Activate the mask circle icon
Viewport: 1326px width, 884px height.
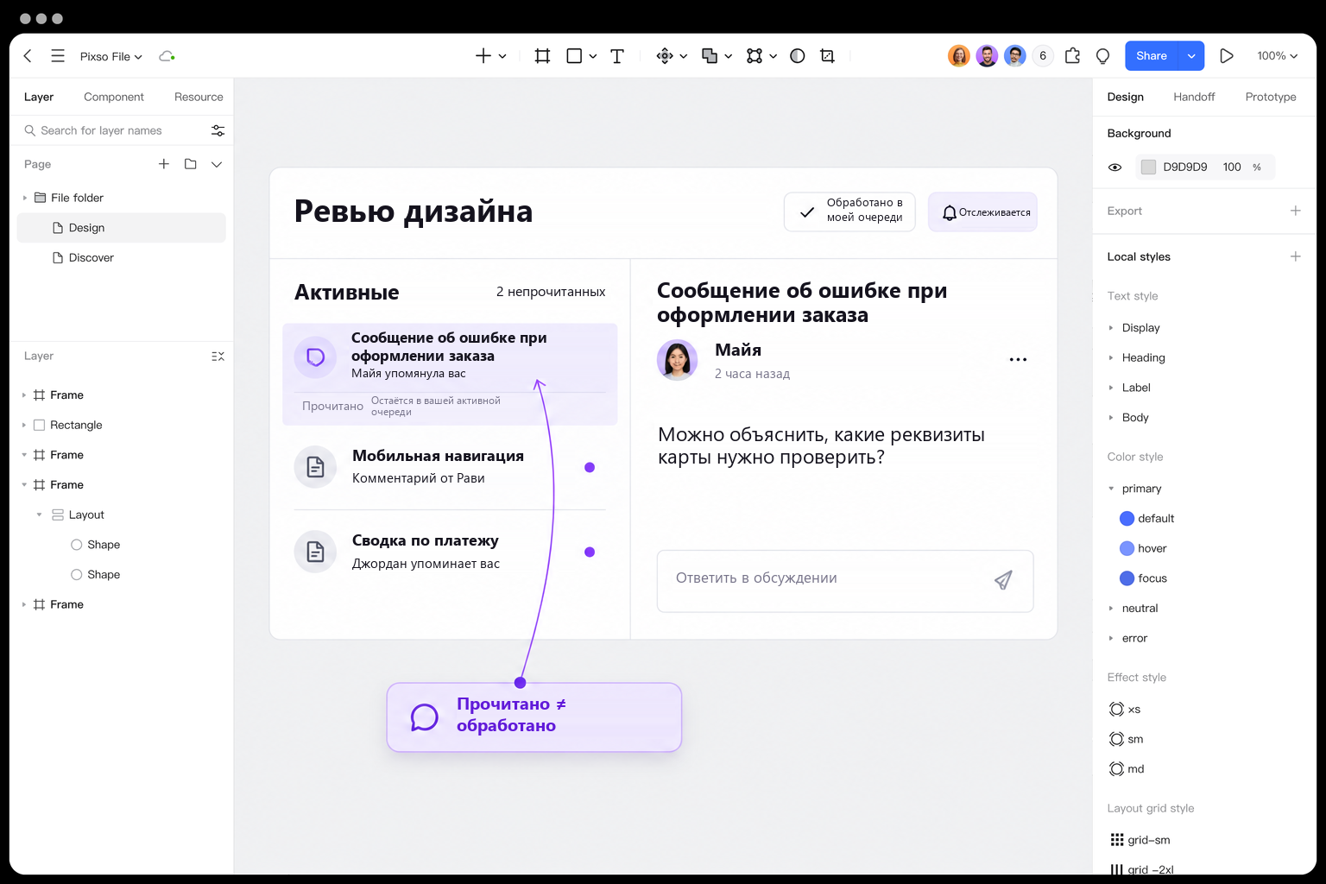click(798, 56)
